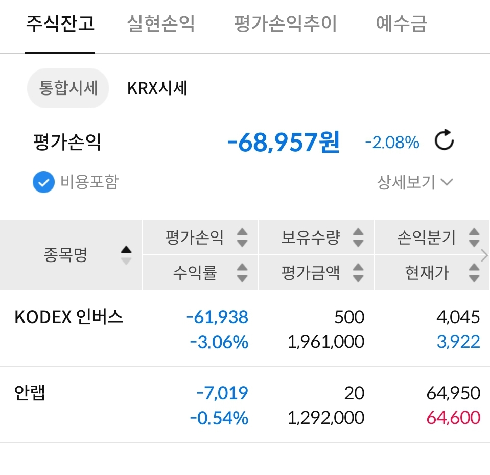Tap the -68,957원 total loss amount
This screenshot has width=490, height=475.
coord(284,142)
